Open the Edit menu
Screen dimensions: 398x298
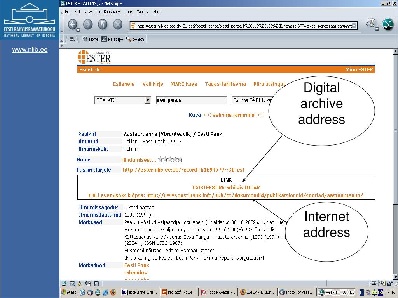tap(77, 12)
